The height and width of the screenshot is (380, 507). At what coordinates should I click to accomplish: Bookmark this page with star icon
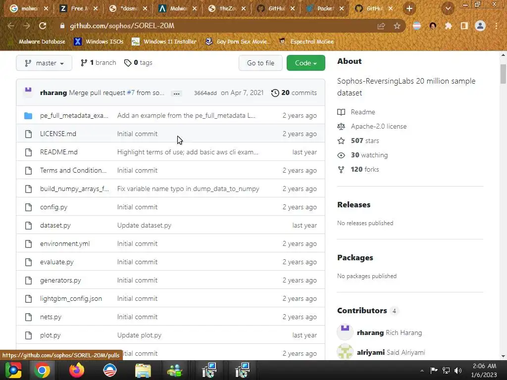(x=397, y=26)
